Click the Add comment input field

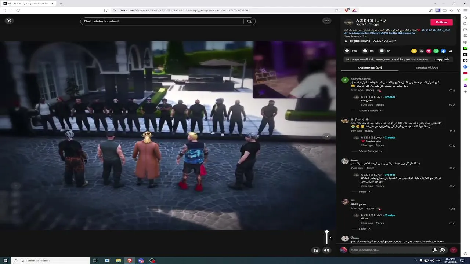[390, 250]
